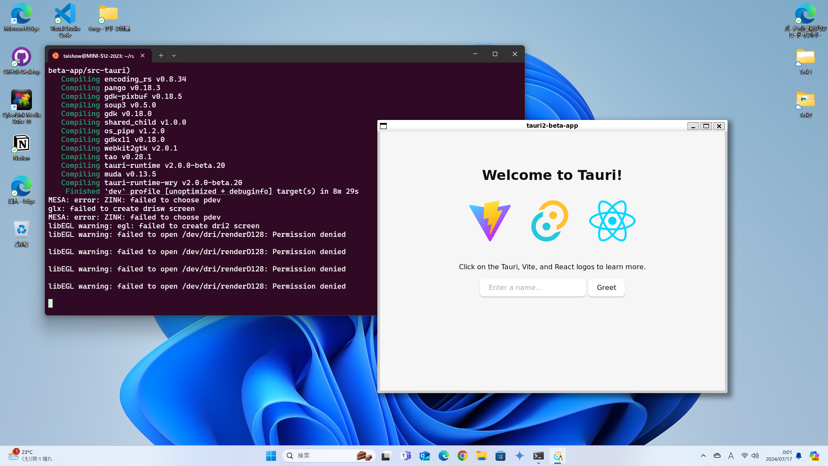Click the React atom logo

click(x=612, y=221)
